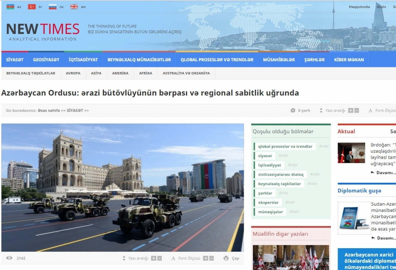Open the 'şərhlər' section tag

coord(265,193)
